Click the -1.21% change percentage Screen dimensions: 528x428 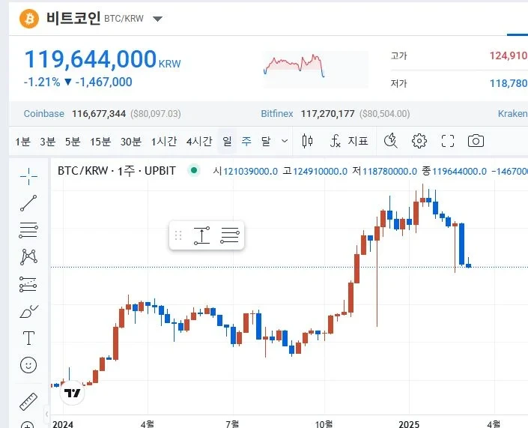pyautogui.click(x=42, y=82)
